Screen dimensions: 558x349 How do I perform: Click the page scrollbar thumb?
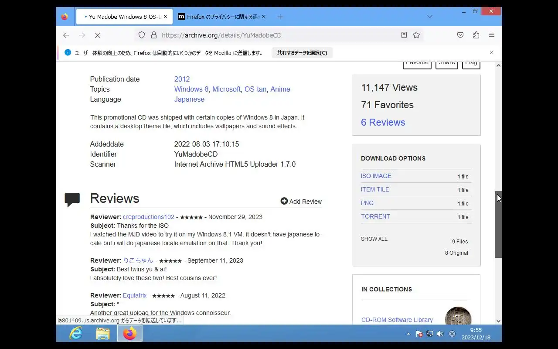tap(498, 224)
